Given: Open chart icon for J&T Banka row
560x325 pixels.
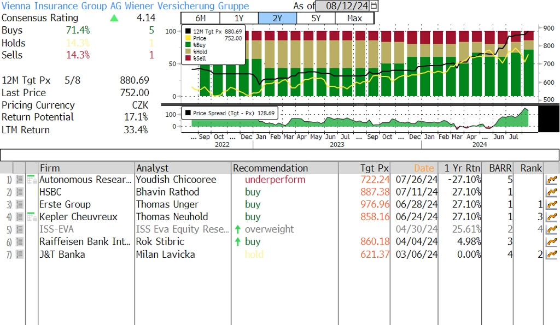Looking at the screenshot, I should [x=551, y=255].
